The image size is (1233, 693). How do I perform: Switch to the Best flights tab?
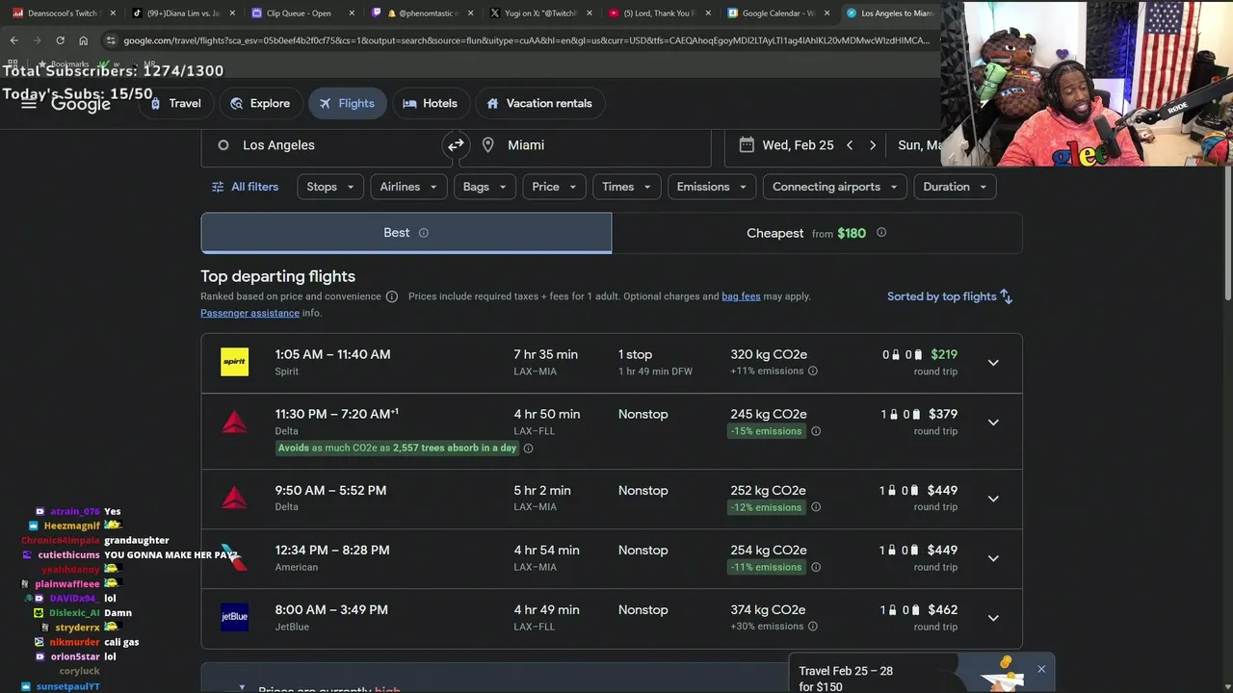[406, 233]
